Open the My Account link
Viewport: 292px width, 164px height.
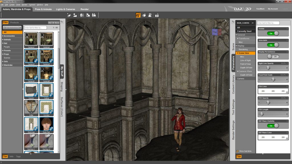pyautogui.click(x=273, y=9)
